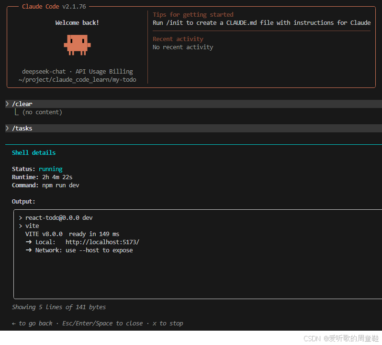Click the prompt chevron beside /clear
The width and height of the screenshot is (382, 345).
click(7, 104)
